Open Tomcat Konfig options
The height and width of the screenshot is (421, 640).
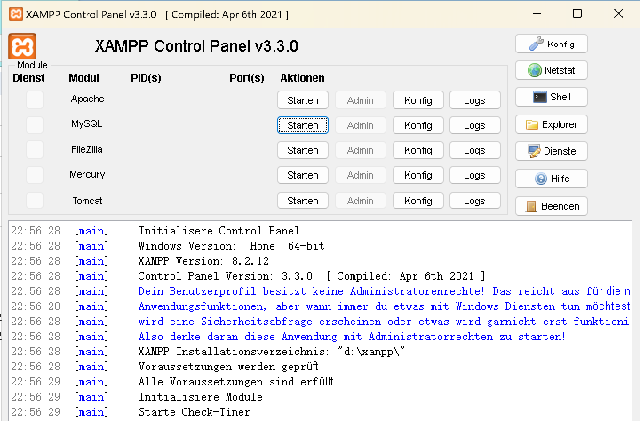(418, 201)
